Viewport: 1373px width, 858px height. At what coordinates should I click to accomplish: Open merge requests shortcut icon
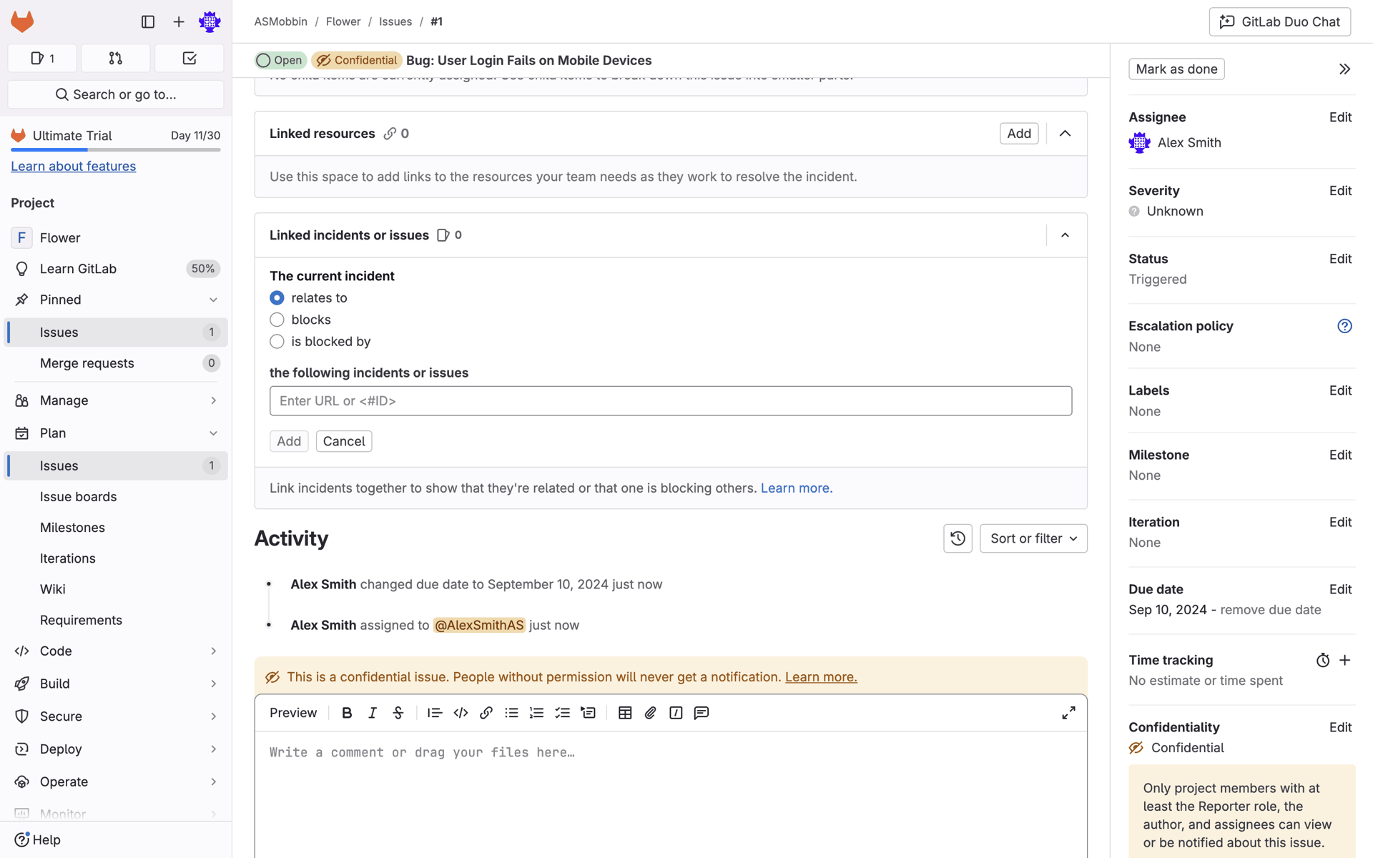coord(116,58)
